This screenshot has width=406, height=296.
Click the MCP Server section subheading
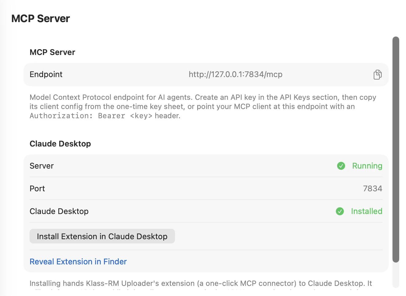[52, 52]
